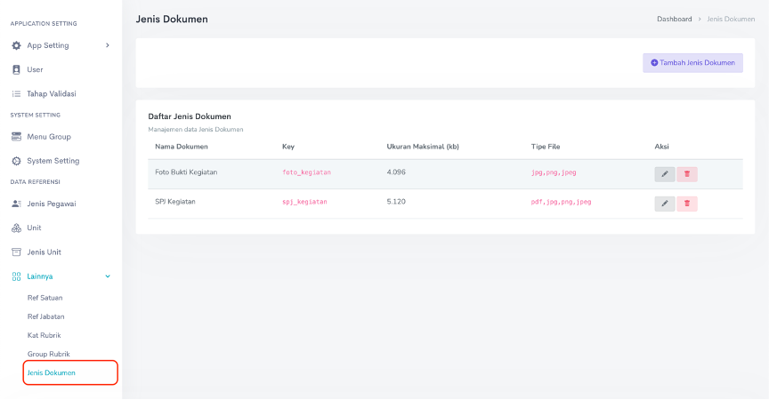Open Ref Jabatan submenu entry

coord(46,316)
